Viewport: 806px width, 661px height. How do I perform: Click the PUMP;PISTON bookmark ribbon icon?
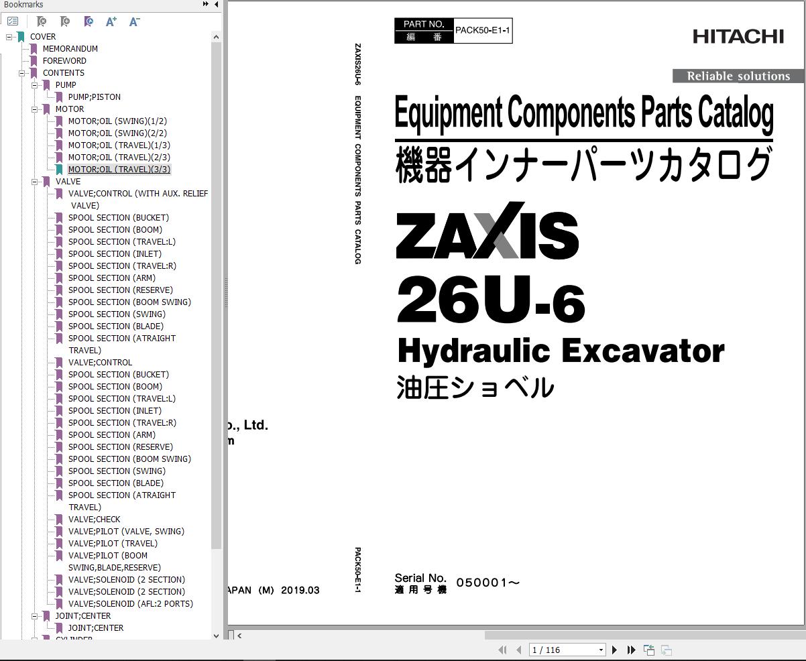[x=59, y=97]
